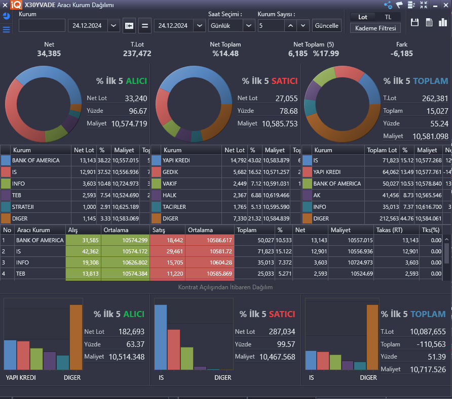Select the TEB row in bottom table
452x399 pixels.
(221, 274)
